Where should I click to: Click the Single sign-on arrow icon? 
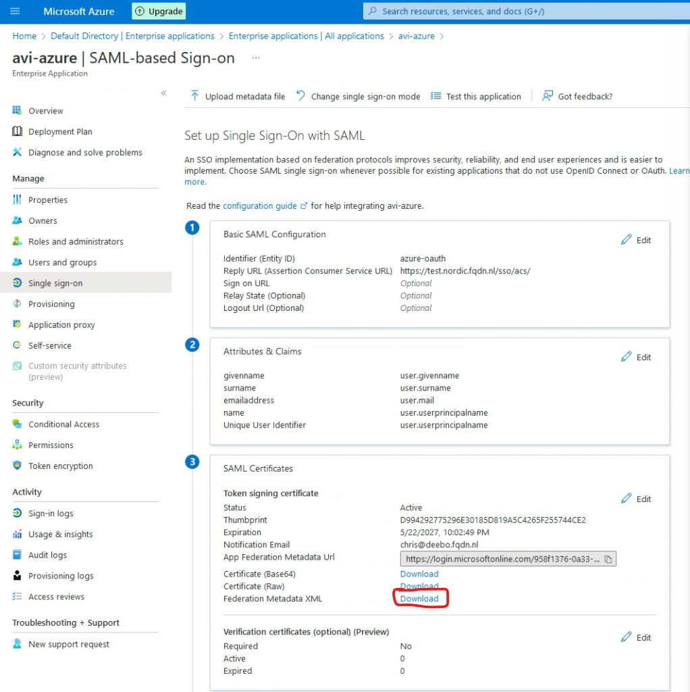[x=17, y=282]
